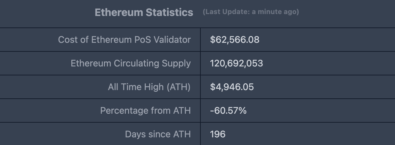Image resolution: width=395 pixels, height=145 pixels.
Task: Click the 120,692,053 supply value
Action: point(237,63)
